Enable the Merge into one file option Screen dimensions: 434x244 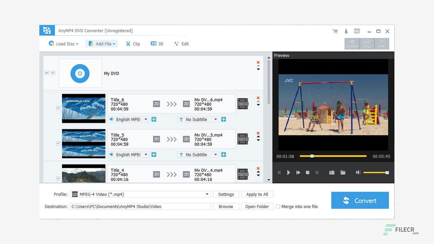tap(278, 206)
